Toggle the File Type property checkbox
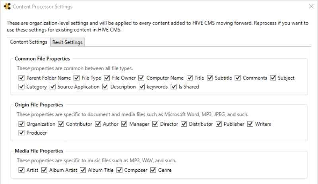This screenshot has width=318, height=184. coord(77,78)
